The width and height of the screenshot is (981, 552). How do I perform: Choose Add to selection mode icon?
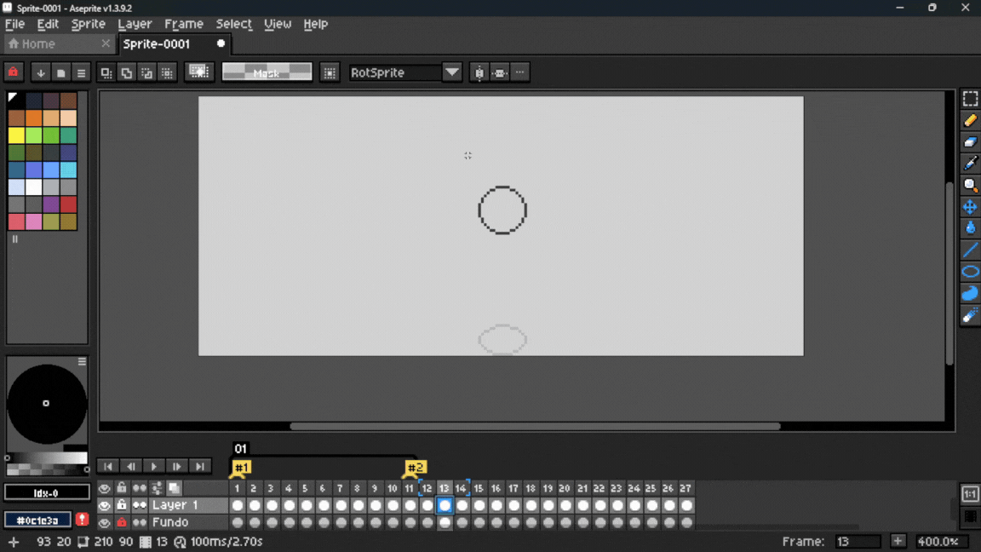(126, 72)
